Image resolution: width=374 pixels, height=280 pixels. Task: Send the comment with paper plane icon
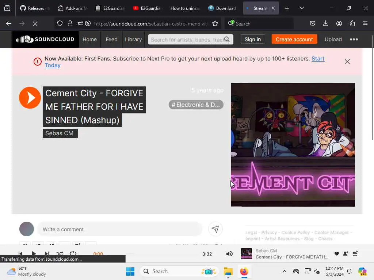click(x=215, y=229)
